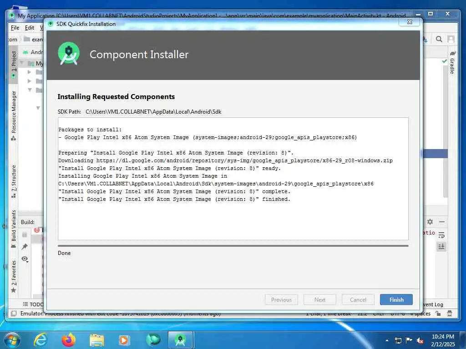Collapse the third folder in project tree
466x349 pixels.
pos(30,90)
